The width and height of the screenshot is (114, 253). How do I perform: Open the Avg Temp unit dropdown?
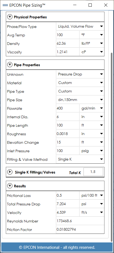pos(92,35)
